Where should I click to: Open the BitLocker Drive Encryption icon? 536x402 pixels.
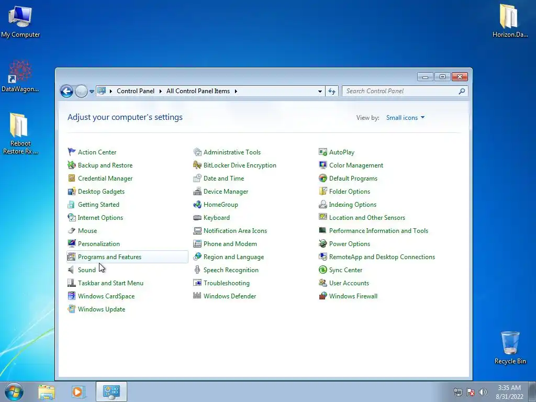pos(197,165)
